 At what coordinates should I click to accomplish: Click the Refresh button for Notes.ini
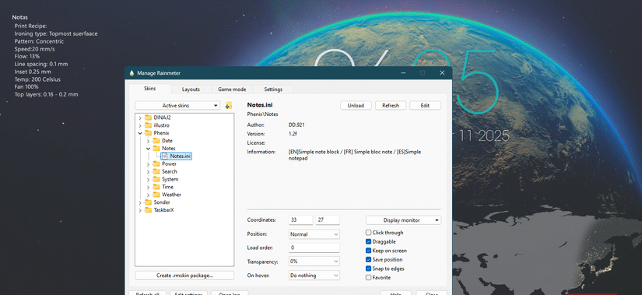coord(391,105)
